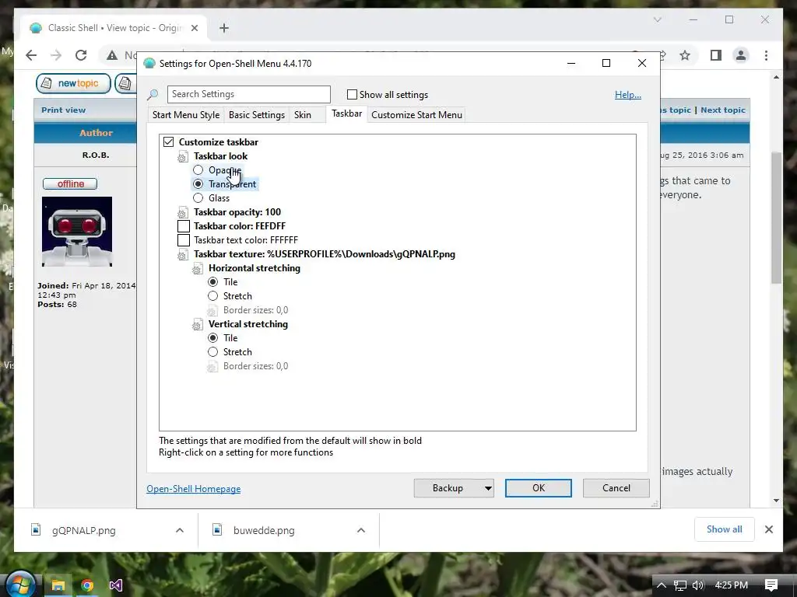Toggle Show all settings checkbox
Viewport: 797px width, 597px height.
pos(352,94)
